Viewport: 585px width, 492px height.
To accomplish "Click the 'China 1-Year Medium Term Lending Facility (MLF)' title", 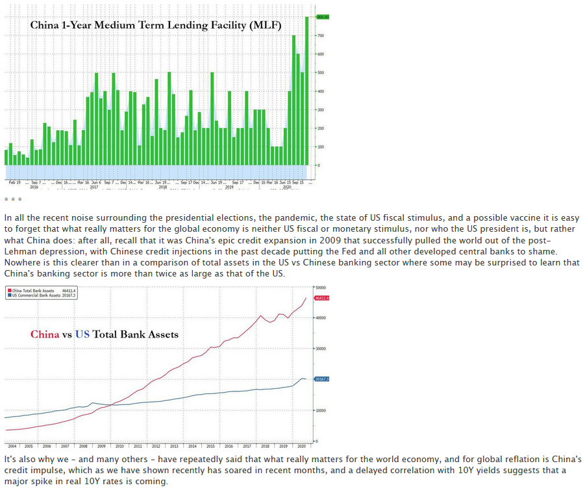I will pyautogui.click(x=156, y=25).
